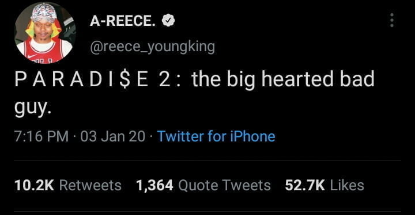Click the phrase "the big hearted bad"

click(283, 79)
